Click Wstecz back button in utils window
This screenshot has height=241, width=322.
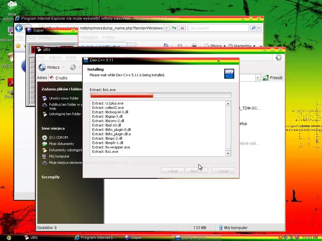click(49, 67)
